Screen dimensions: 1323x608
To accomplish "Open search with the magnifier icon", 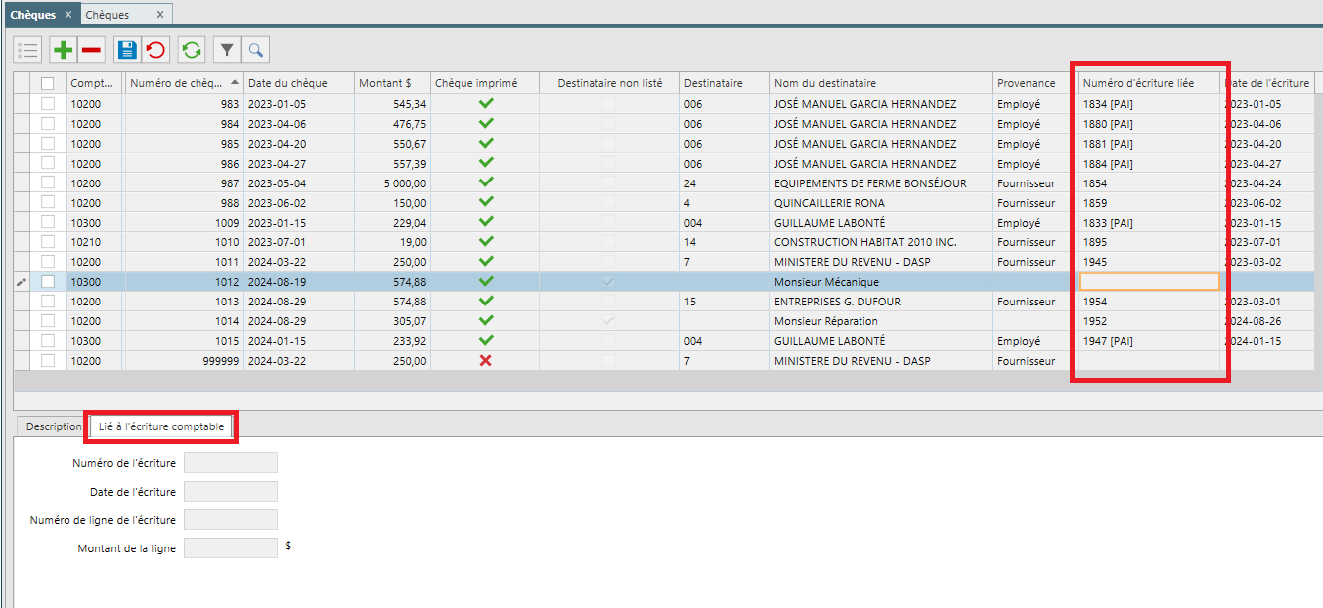I will [x=256, y=50].
